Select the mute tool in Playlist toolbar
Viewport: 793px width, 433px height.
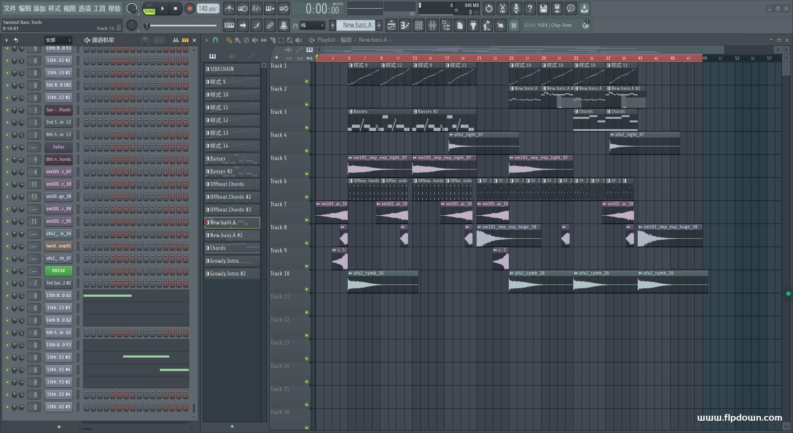pyautogui.click(x=255, y=40)
